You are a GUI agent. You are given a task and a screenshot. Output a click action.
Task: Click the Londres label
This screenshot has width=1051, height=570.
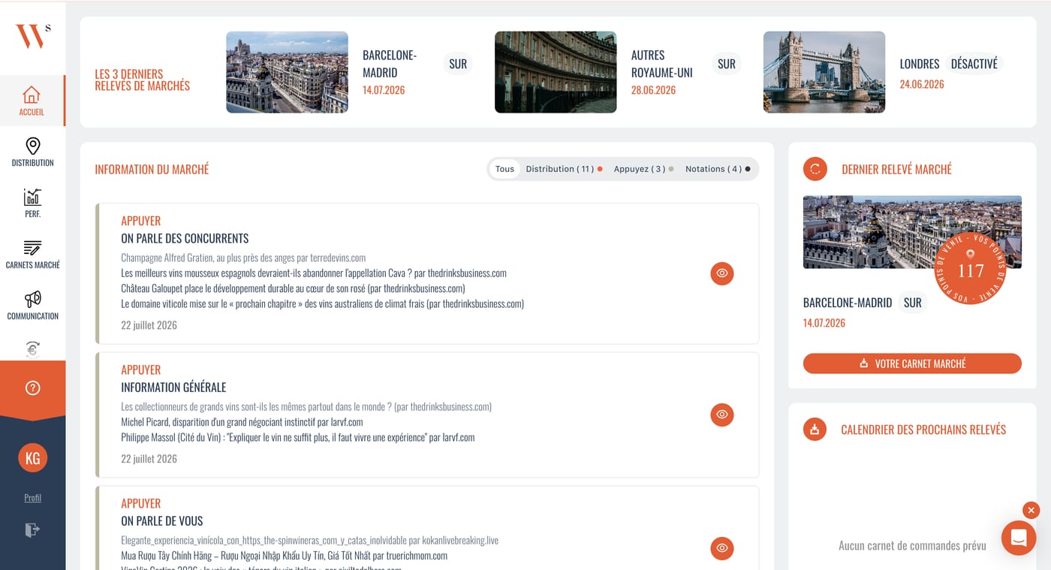click(x=920, y=64)
